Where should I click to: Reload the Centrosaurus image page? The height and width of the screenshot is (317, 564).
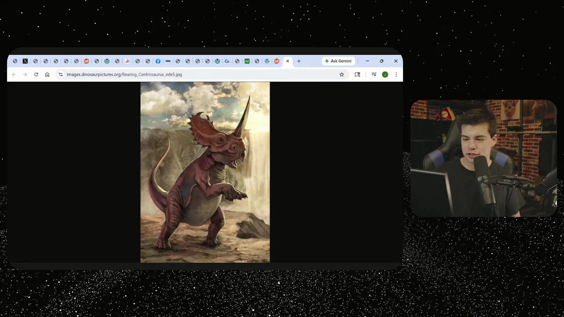point(36,74)
